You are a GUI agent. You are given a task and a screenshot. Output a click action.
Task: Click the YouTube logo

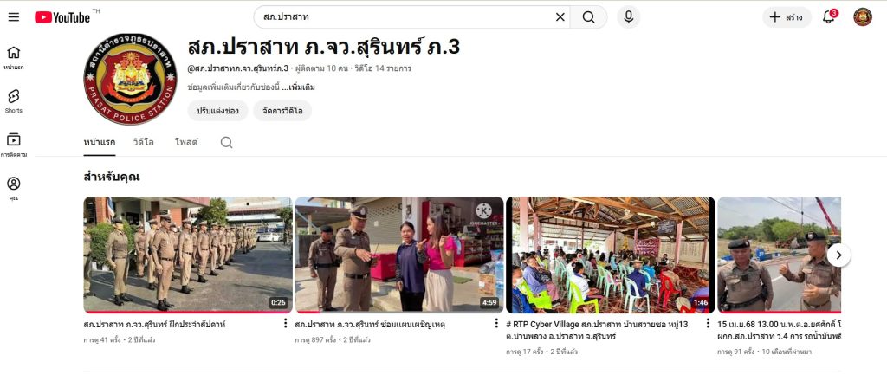[62, 17]
